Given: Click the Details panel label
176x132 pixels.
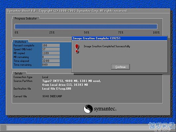Looking at the screenshot, I should [x=18, y=74].
